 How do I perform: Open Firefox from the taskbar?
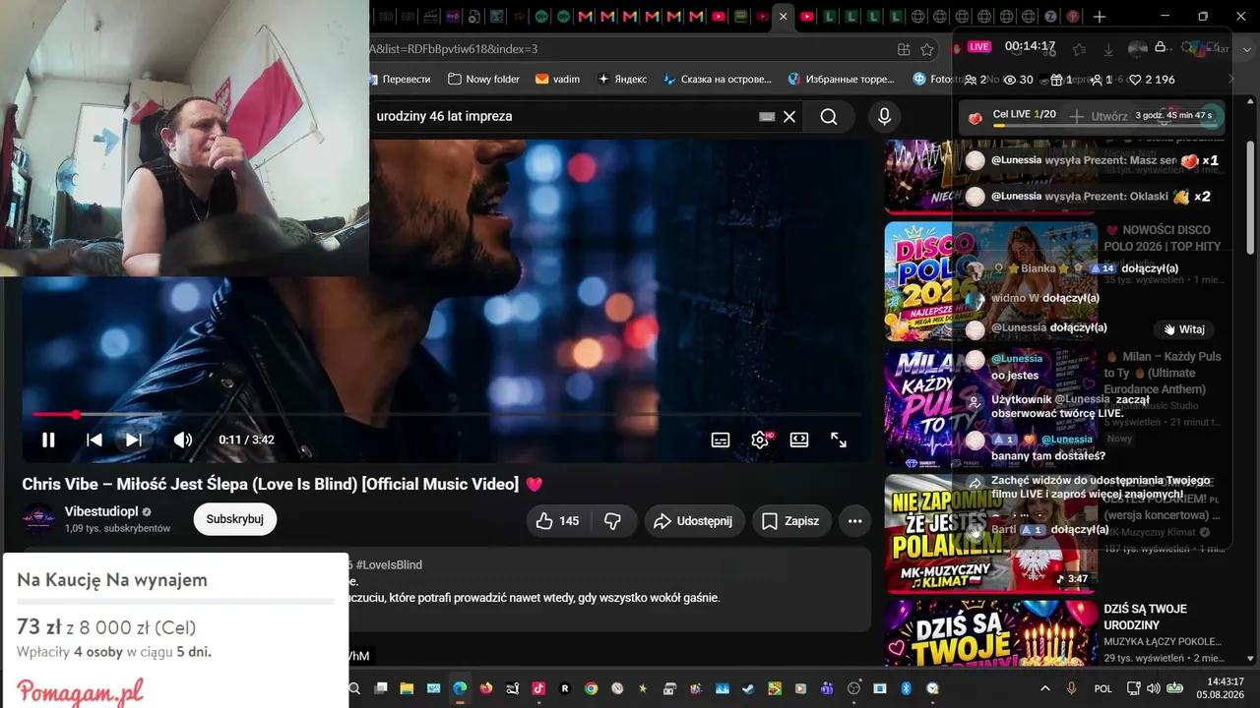point(485,688)
